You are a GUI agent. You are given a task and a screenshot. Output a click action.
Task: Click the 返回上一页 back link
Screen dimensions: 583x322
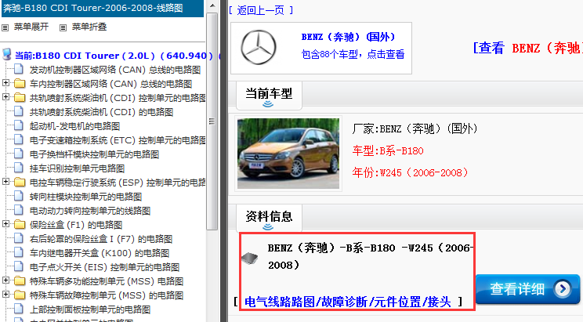coord(261,10)
